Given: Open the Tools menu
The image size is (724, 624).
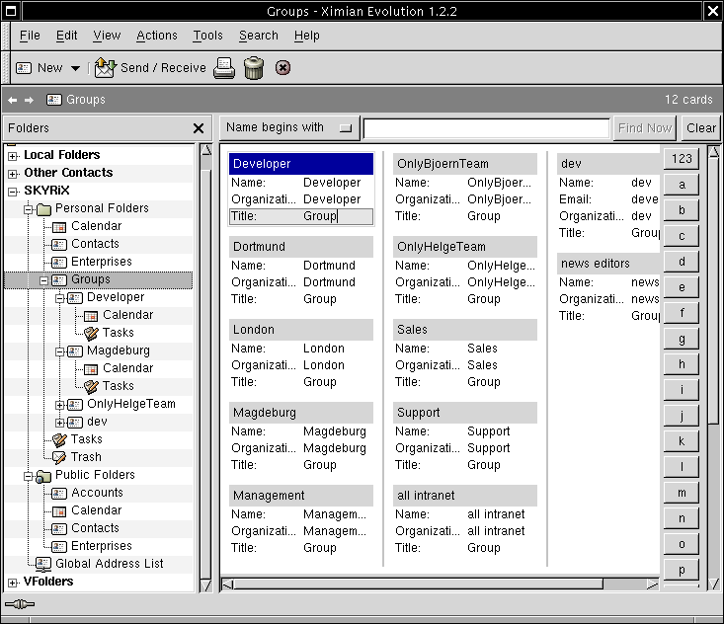Looking at the screenshot, I should click(x=207, y=36).
